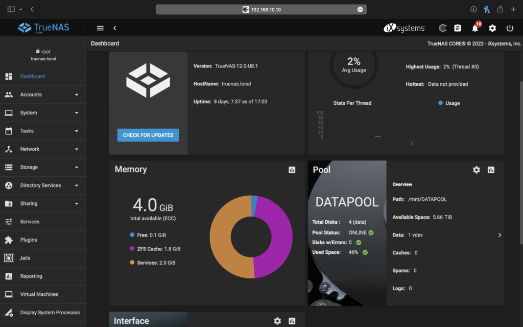Viewport: 523px width, 327px height.
Task: Toggle the Safari sidebar button
Action: (11, 9)
